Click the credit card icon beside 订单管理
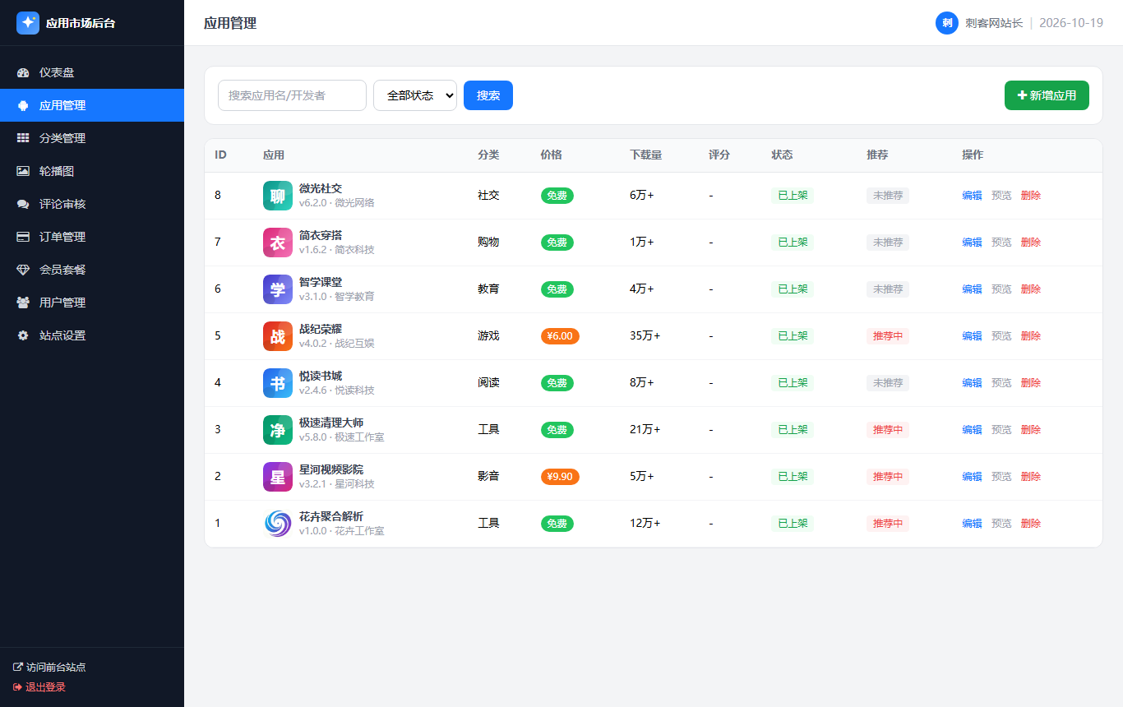Viewport: 1123px width, 707px height. click(23, 237)
